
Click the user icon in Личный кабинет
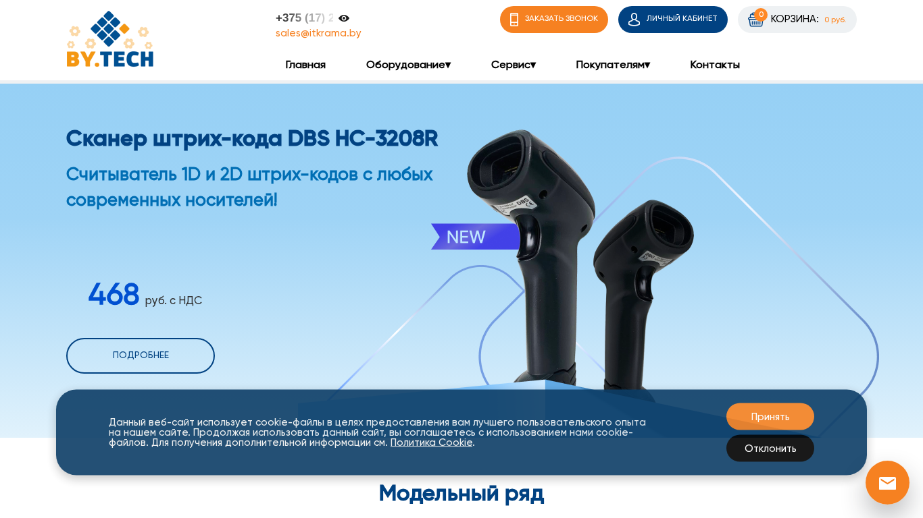click(x=634, y=20)
